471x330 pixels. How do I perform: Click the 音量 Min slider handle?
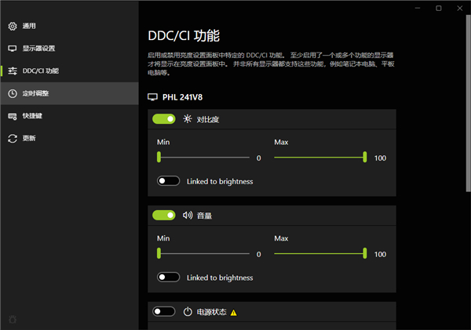(159, 253)
